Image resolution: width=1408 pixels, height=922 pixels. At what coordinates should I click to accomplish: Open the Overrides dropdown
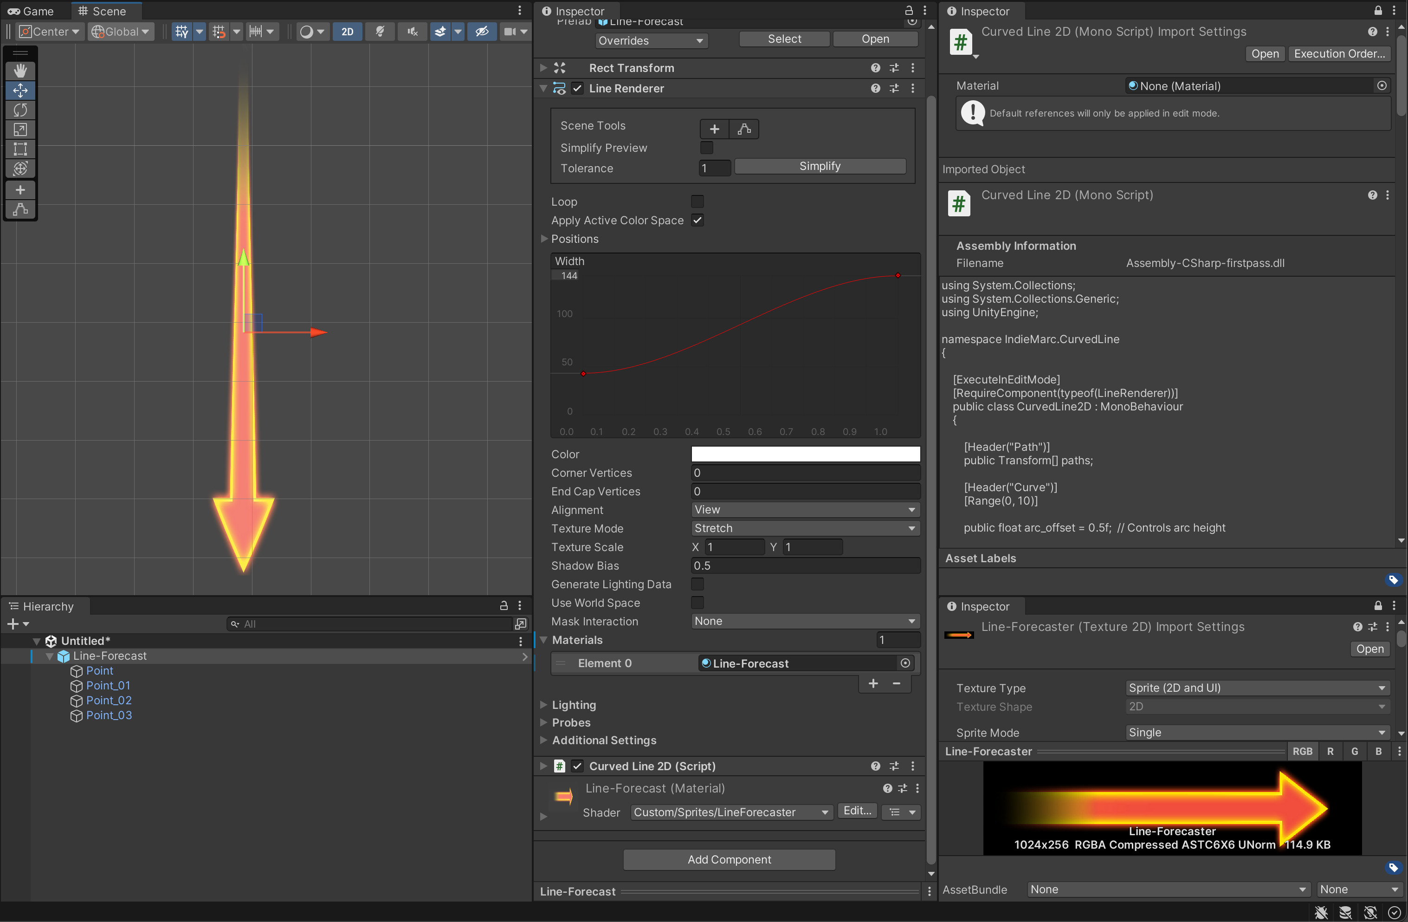point(651,40)
